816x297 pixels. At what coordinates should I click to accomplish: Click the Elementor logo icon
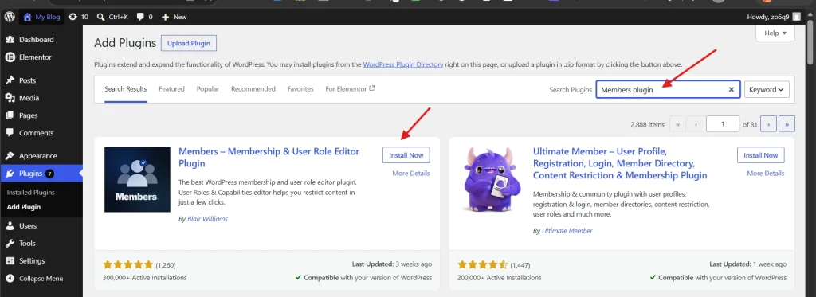coord(10,57)
